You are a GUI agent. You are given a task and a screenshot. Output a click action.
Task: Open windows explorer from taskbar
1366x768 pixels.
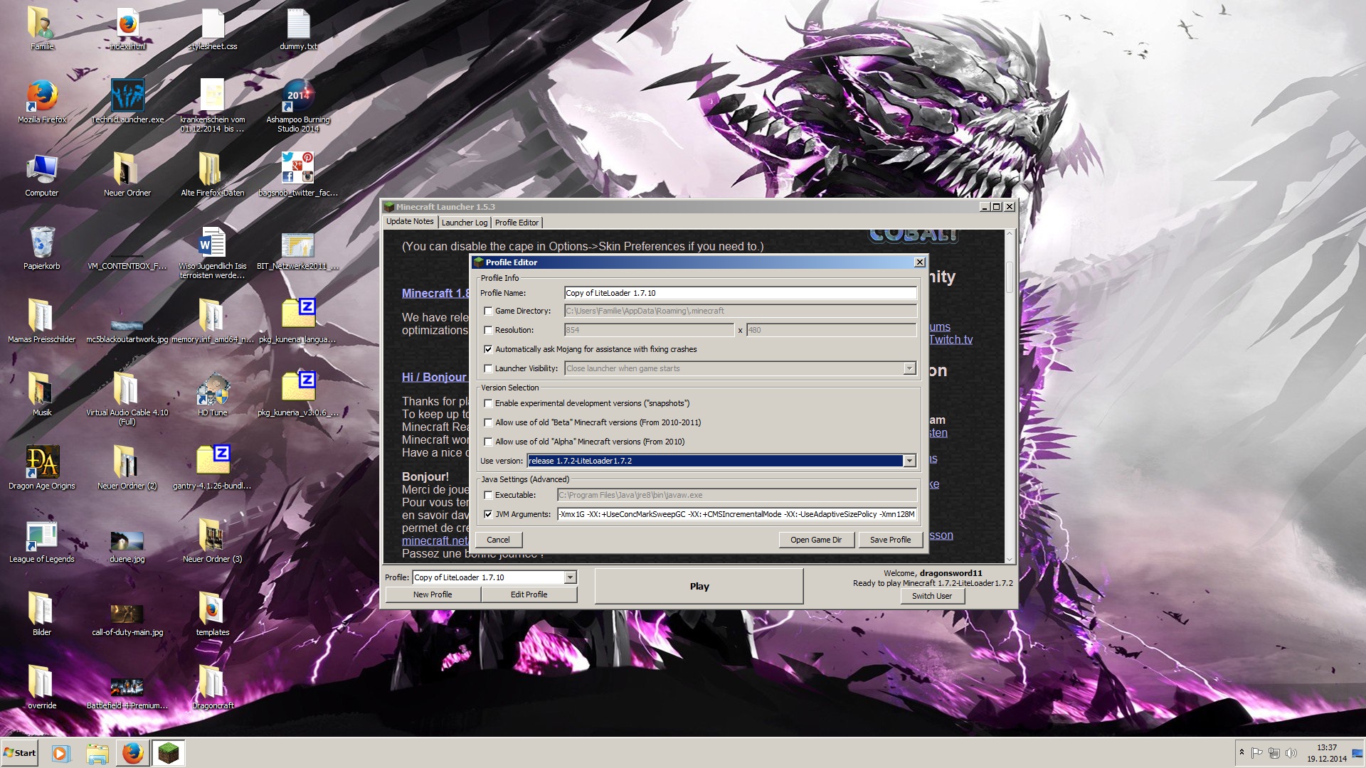pyautogui.click(x=97, y=752)
